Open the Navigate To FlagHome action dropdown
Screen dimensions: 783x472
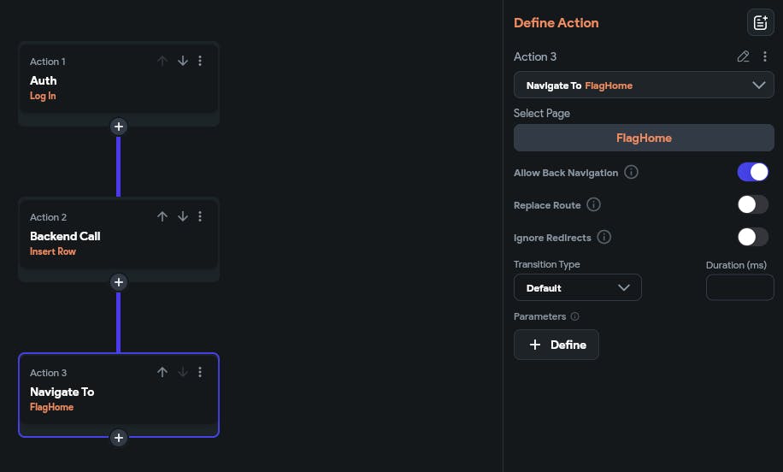pyautogui.click(x=644, y=86)
